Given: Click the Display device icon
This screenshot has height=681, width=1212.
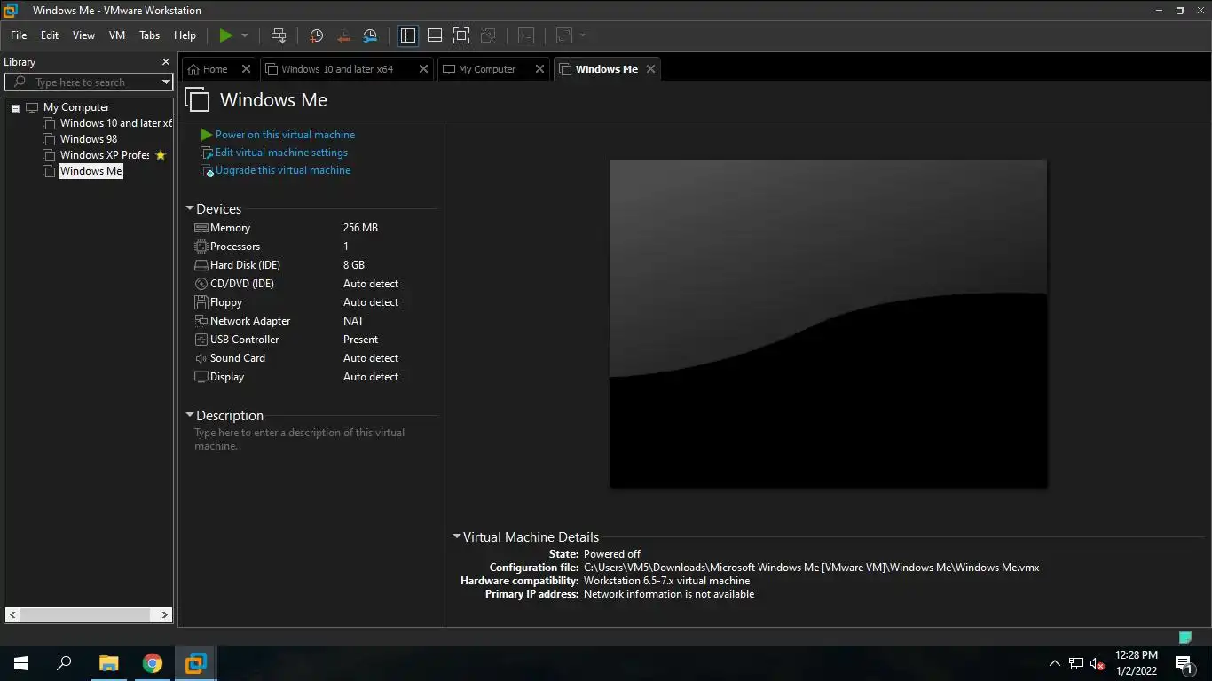Looking at the screenshot, I should [201, 377].
